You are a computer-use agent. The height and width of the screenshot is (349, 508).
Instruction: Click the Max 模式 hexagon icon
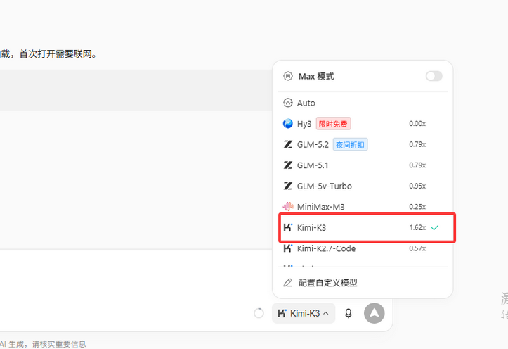pos(287,76)
